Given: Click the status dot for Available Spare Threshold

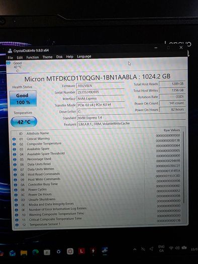Looking at the screenshot, I should pyautogui.click(x=15, y=154).
